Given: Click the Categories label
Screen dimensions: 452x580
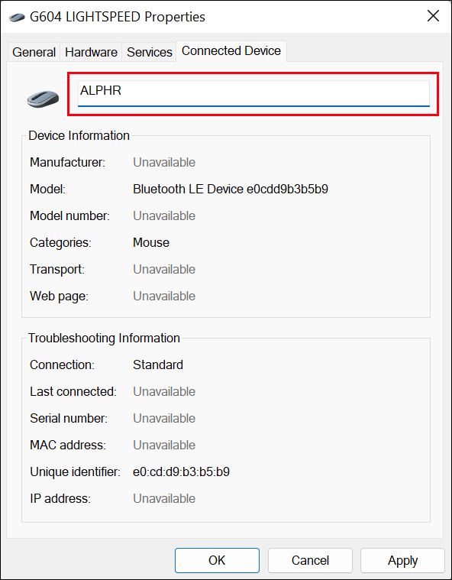Looking at the screenshot, I should coord(60,243).
